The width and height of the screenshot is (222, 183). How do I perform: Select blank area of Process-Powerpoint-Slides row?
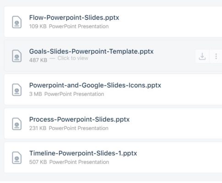(176, 124)
